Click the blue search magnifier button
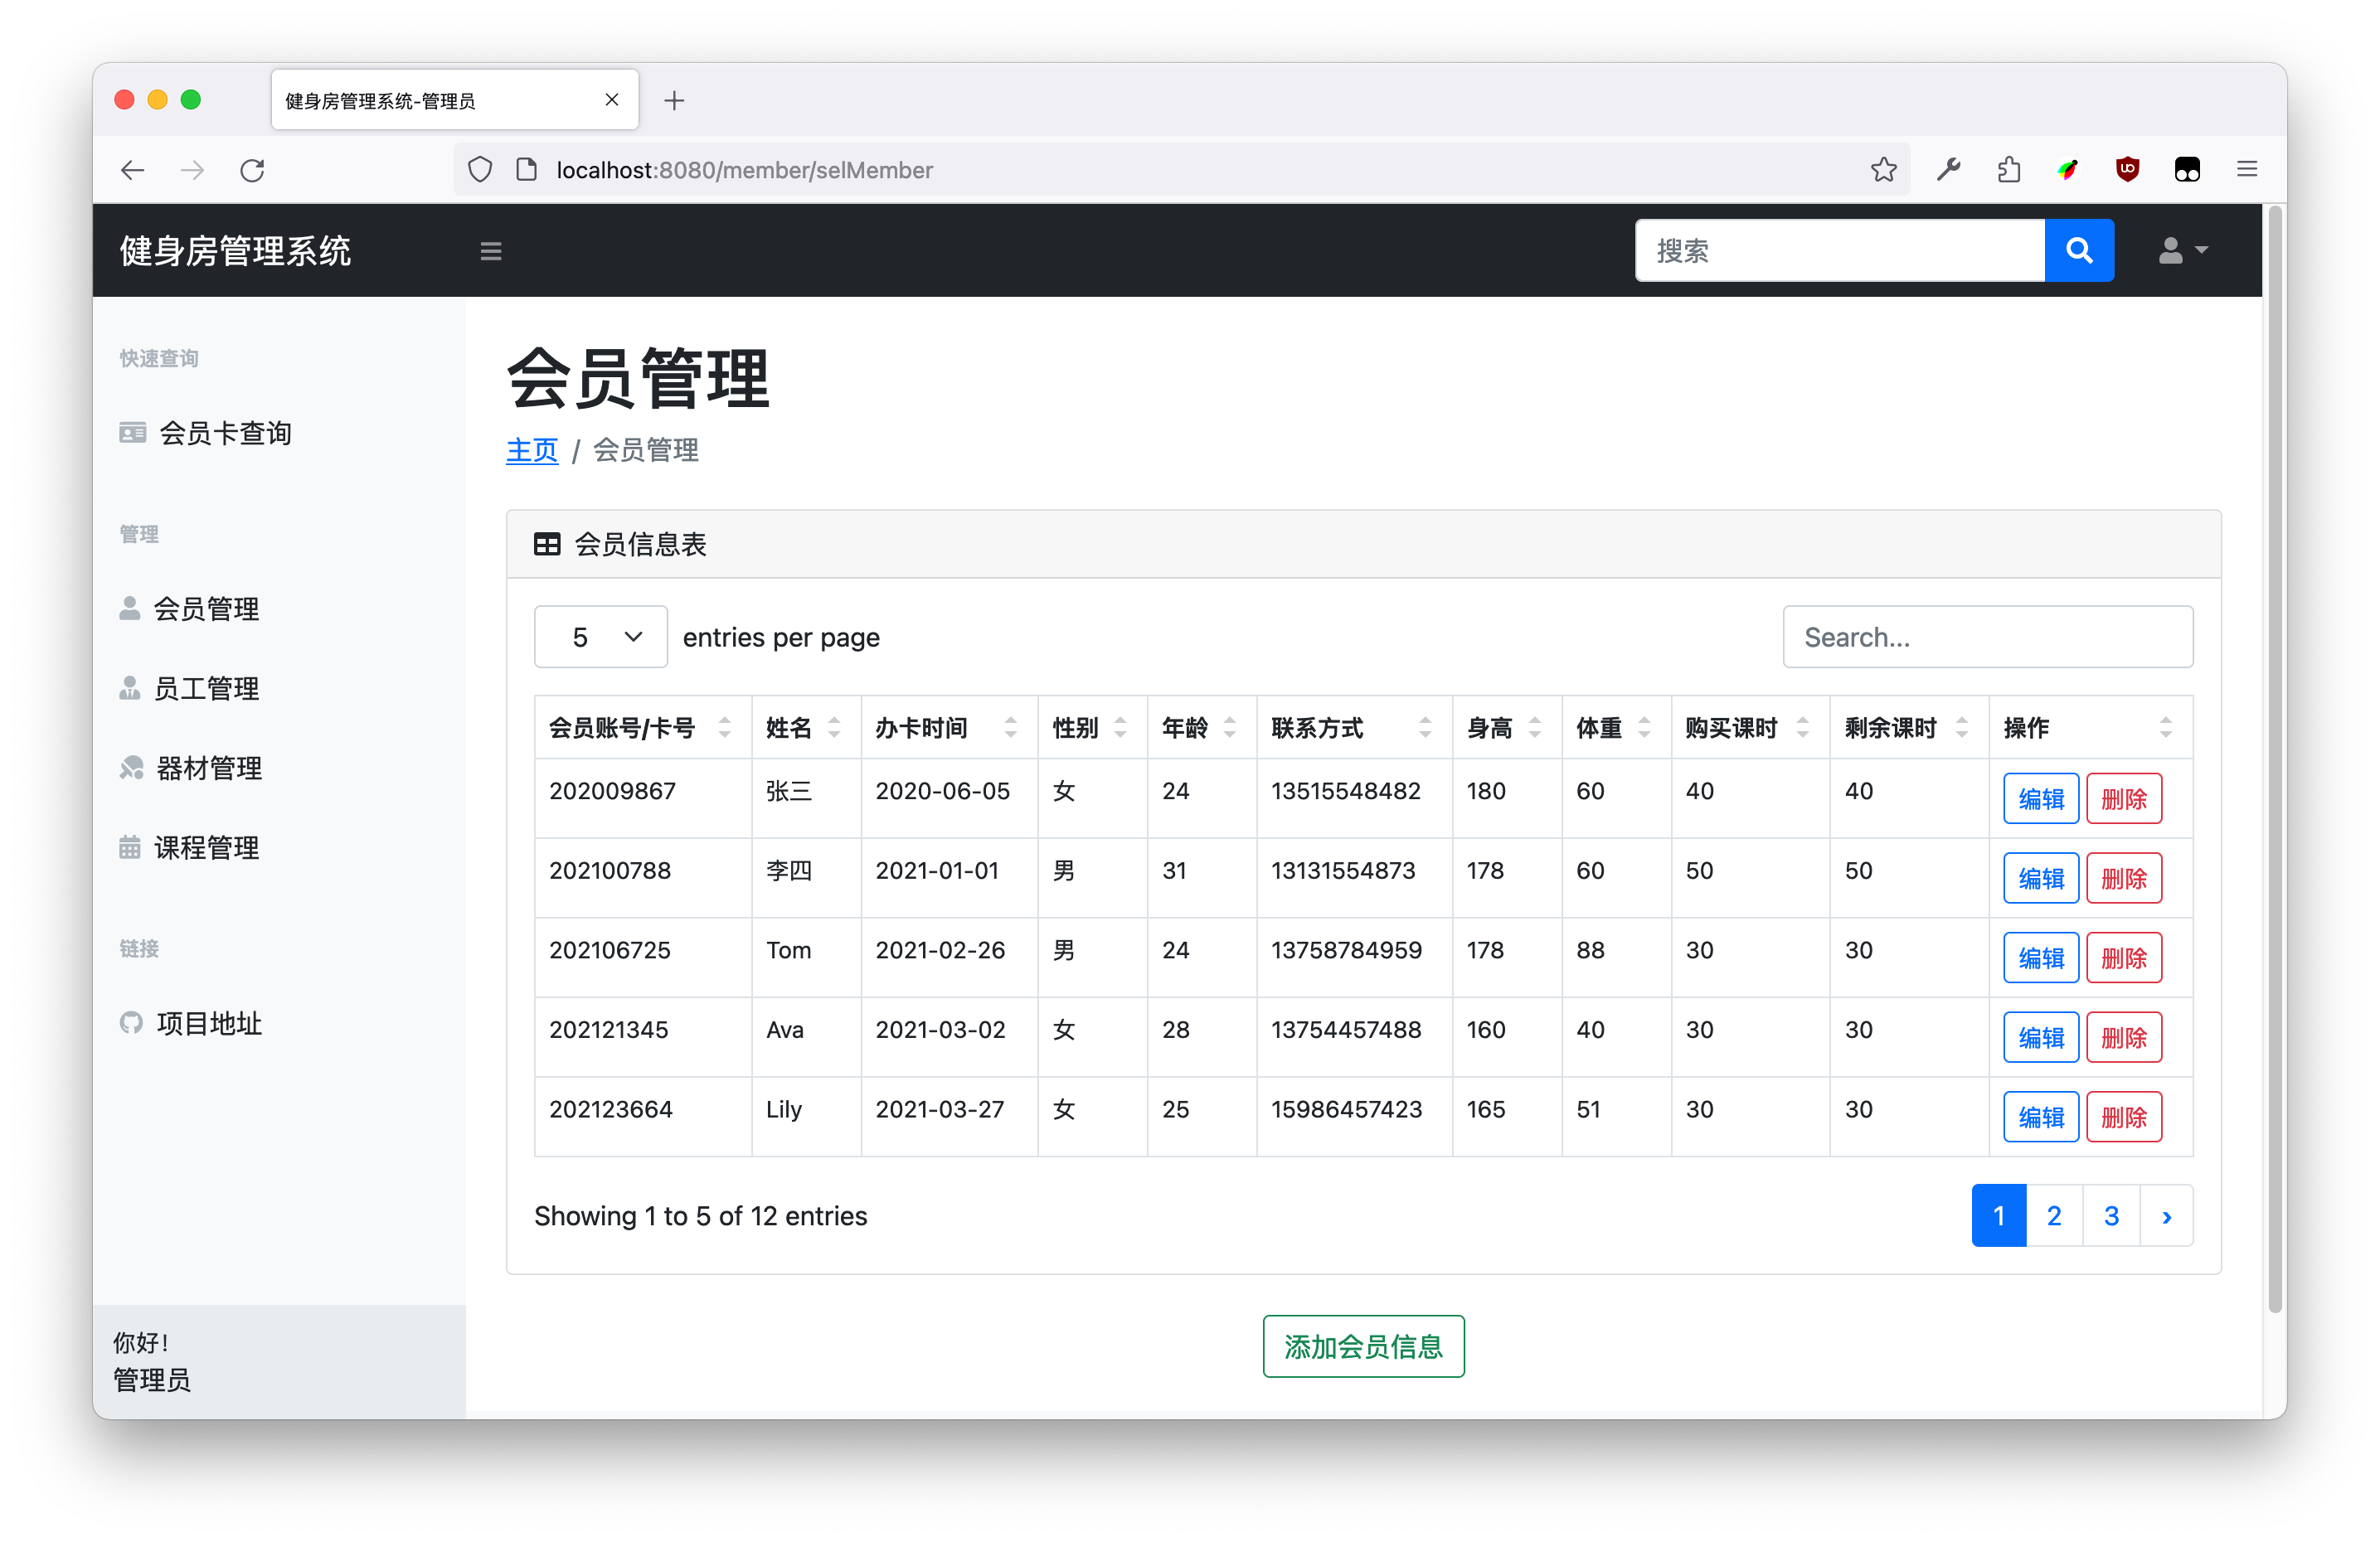Viewport: 2380px width, 1542px height. pyautogui.click(x=2078, y=250)
